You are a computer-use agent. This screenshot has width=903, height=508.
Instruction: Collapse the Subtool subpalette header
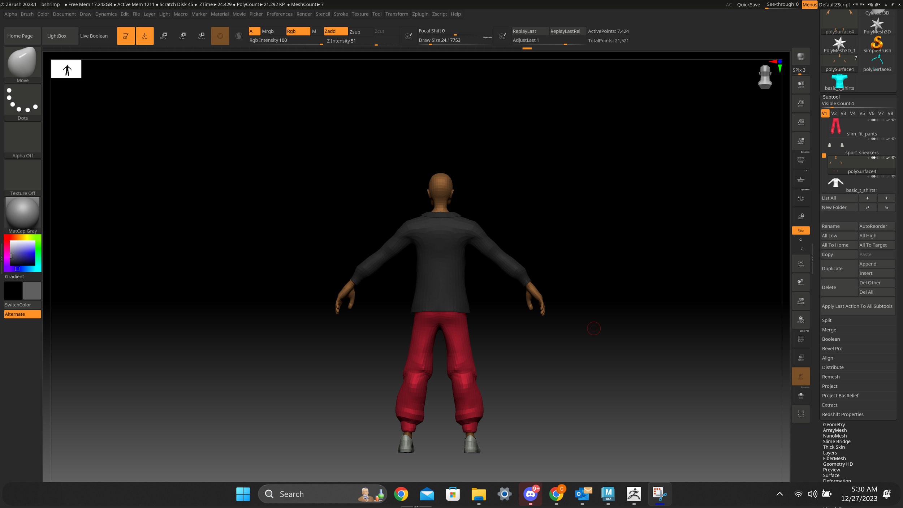[831, 97]
